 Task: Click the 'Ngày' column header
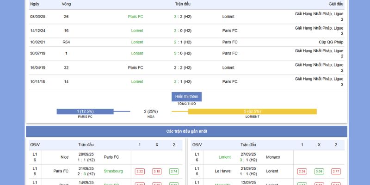(x=35, y=4)
